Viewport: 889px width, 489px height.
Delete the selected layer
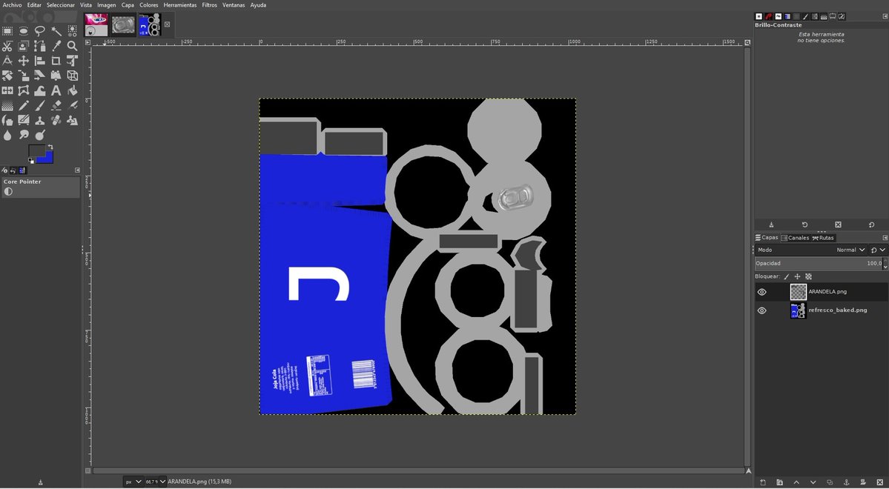pos(880,483)
